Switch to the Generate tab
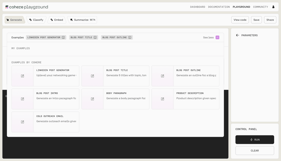The image size is (281, 161). click(14, 20)
